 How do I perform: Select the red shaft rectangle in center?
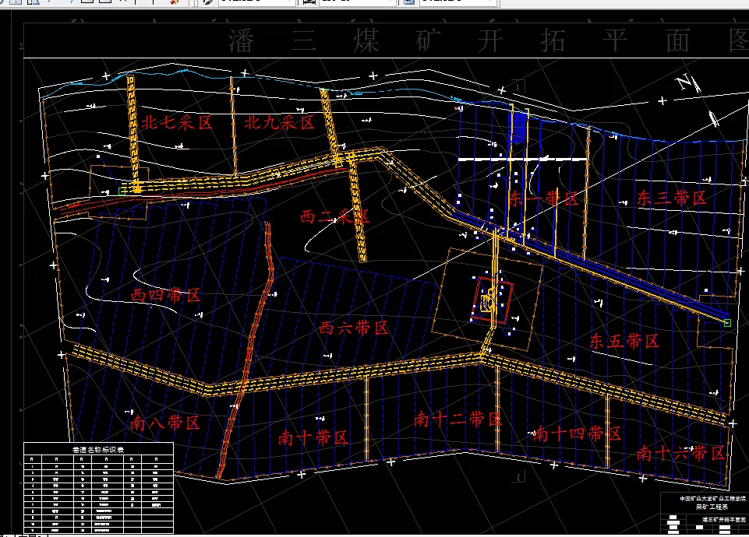pos(492,300)
